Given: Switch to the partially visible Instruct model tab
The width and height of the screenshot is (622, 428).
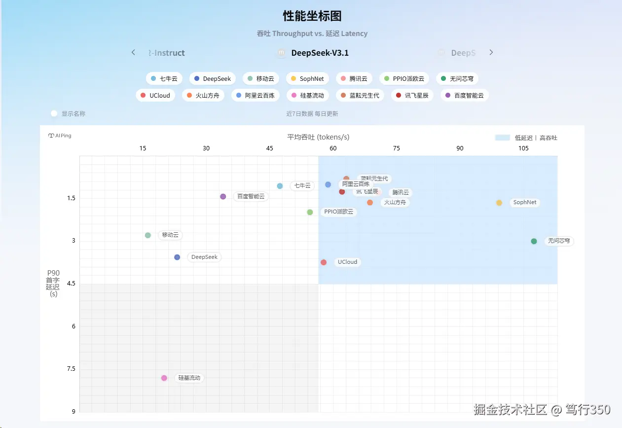Looking at the screenshot, I should click(x=167, y=53).
